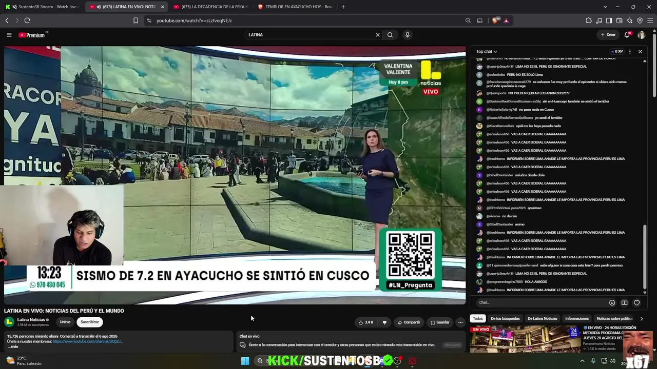657x369 pixels.
Task: Click the Guardar button
Action: pyautogui.click(x=440, y=322)
